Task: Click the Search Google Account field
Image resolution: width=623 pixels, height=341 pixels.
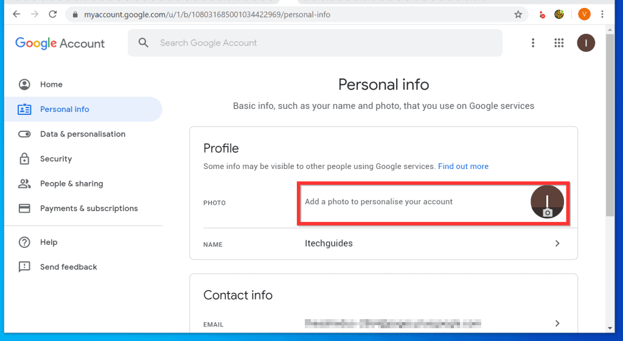Action: 315,43
